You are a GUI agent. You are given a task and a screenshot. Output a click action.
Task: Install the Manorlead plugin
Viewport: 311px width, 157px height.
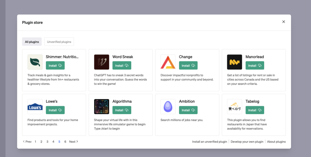pos(255,66)
